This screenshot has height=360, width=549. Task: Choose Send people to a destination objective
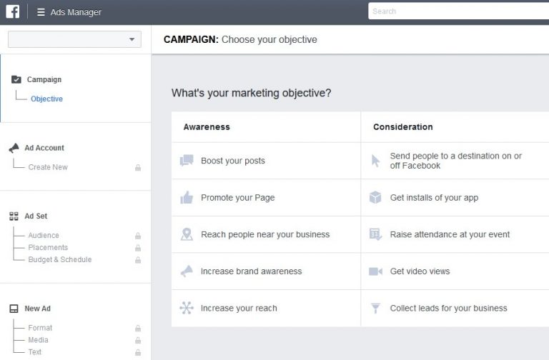coord(455,161)
